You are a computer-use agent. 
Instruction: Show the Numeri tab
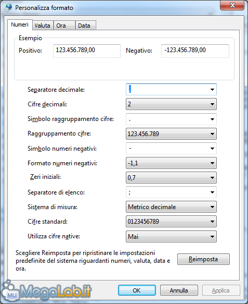coord(20,25)
